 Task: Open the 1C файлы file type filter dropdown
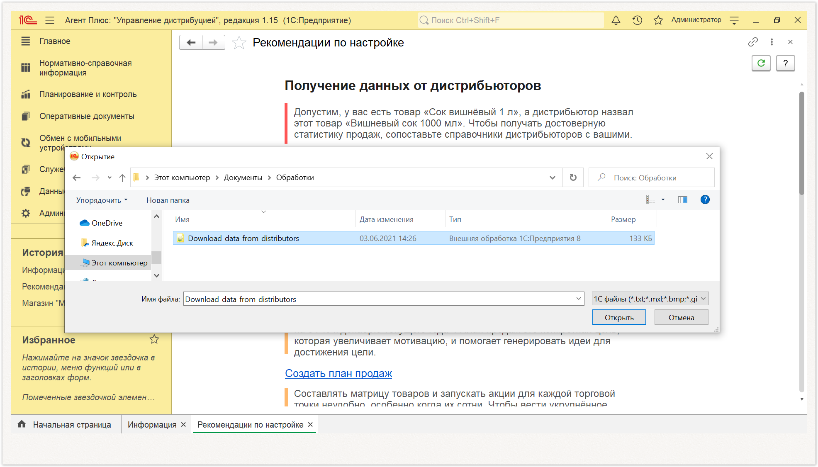650,299
